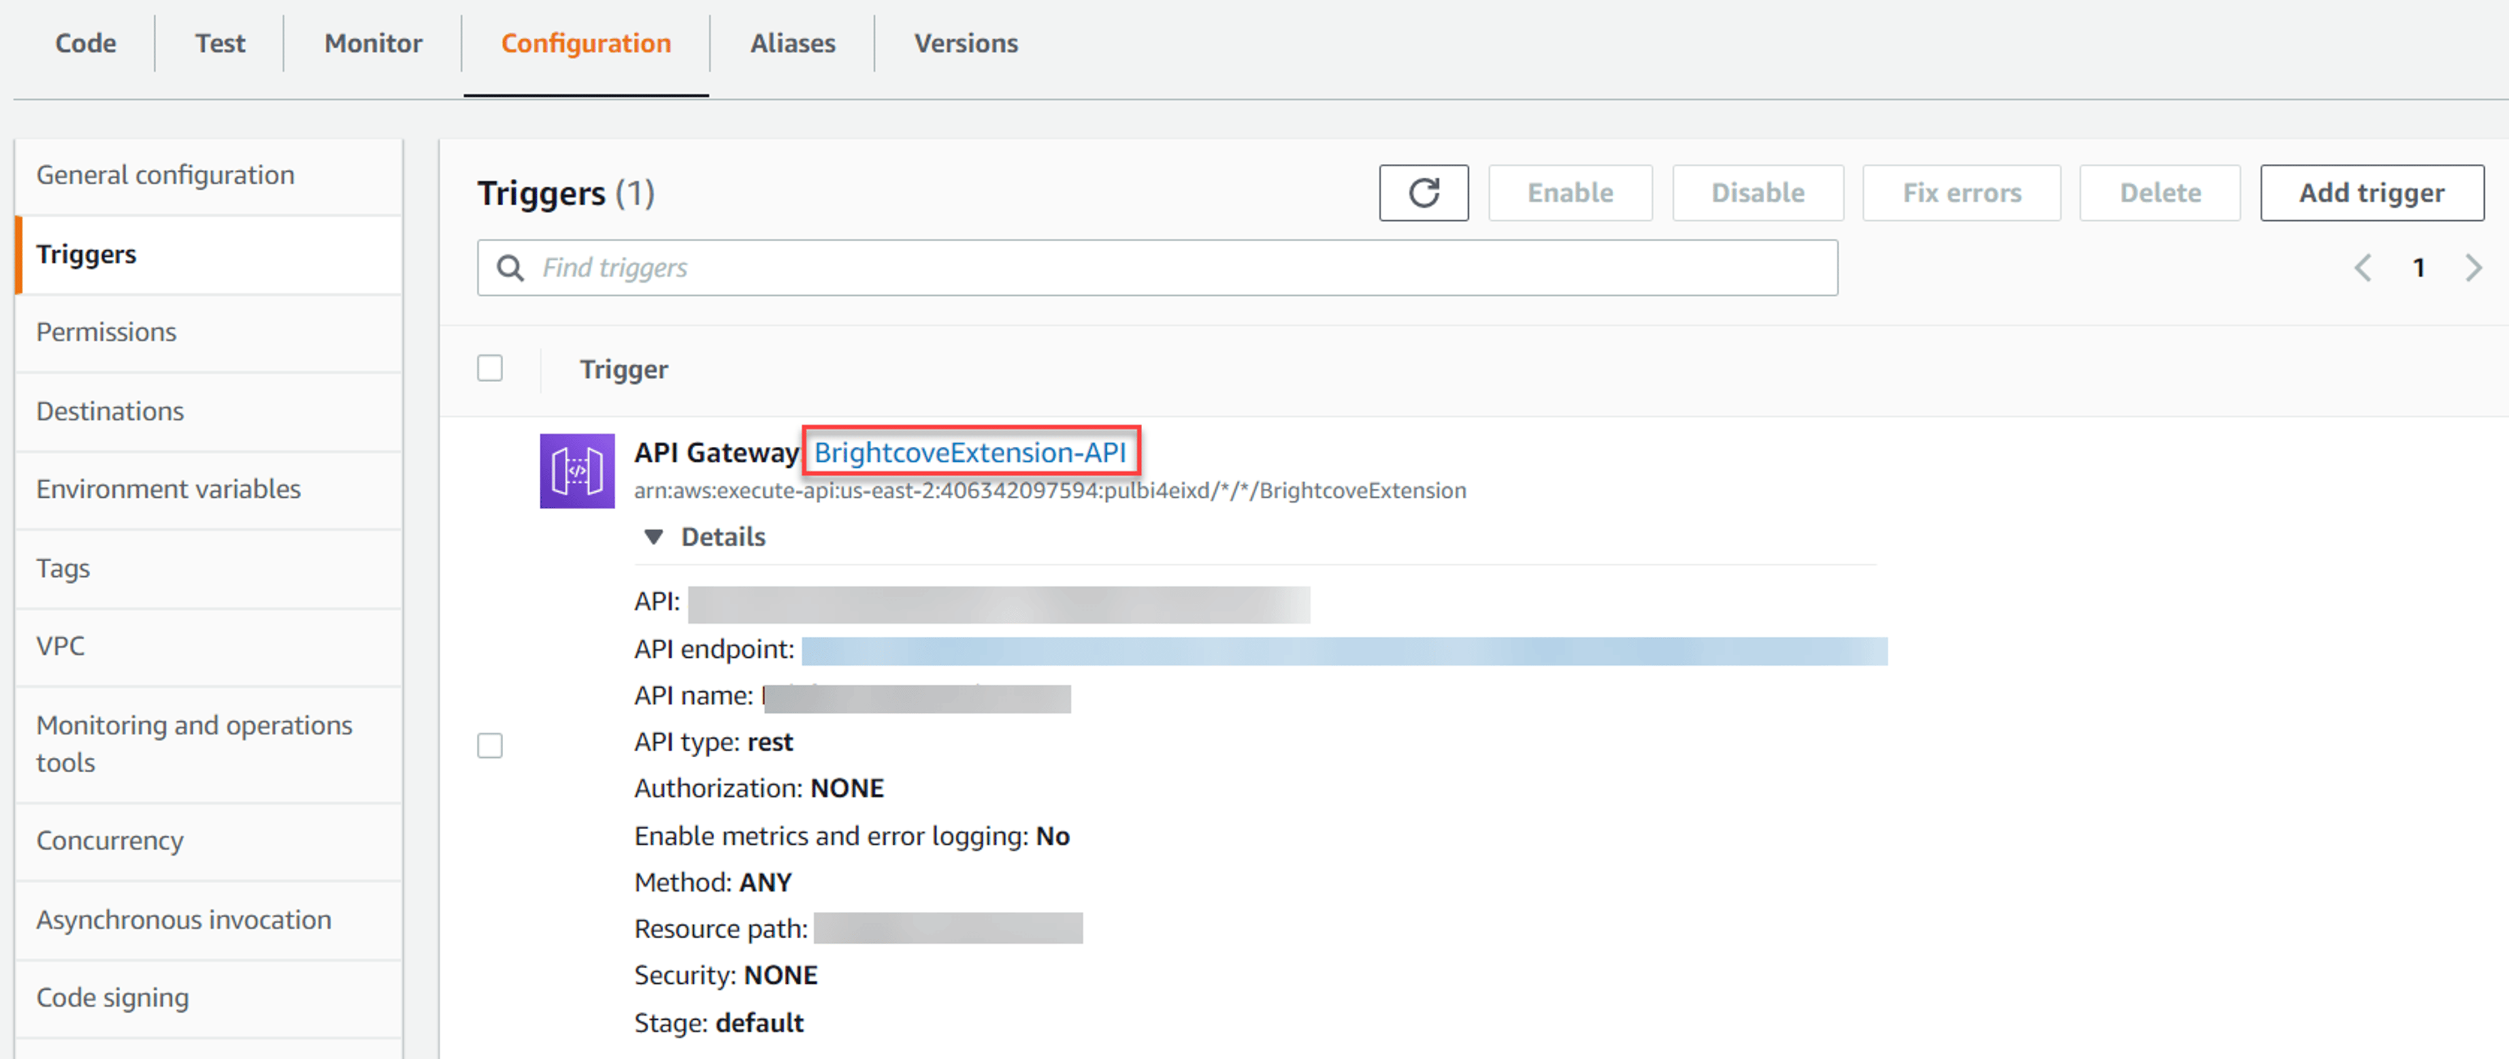Image resolution: width=2509 pixels, height=1059 pixels.
Task: Open the Aliases tab
Action: click(x=793, y=43)
